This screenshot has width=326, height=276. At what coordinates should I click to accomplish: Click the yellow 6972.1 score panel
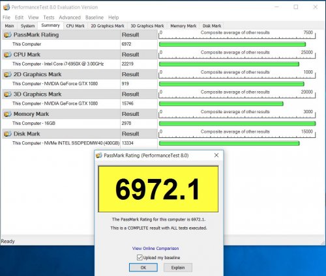(x=158, y=189)
